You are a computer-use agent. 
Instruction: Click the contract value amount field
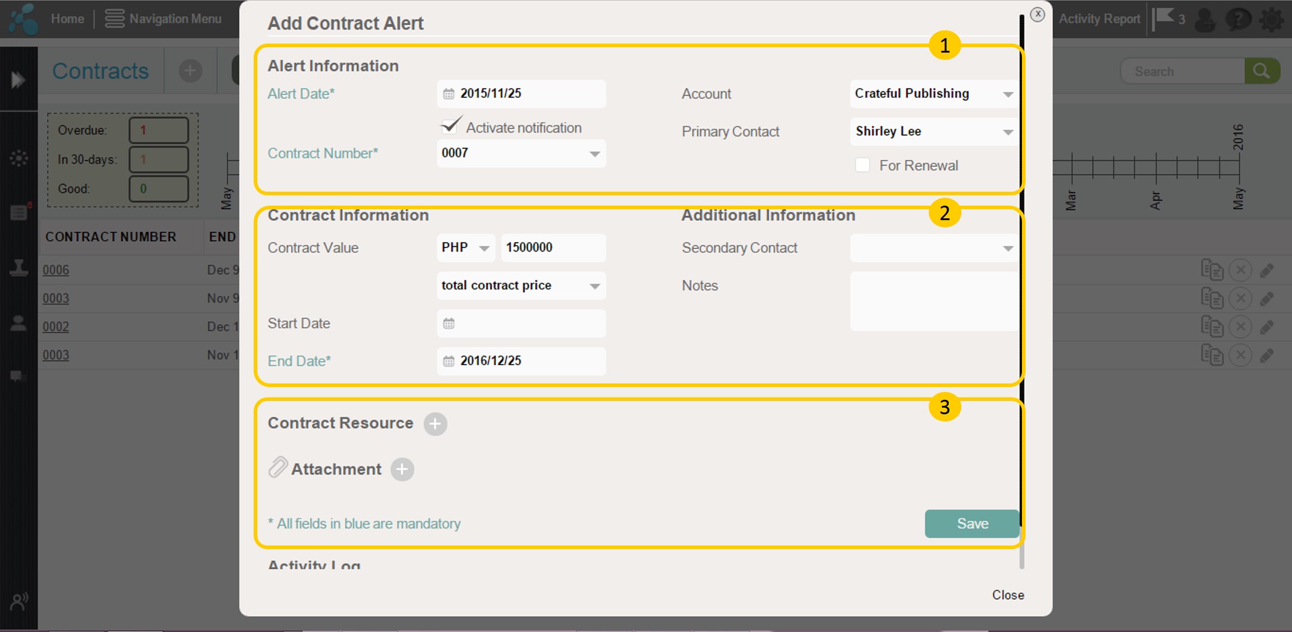pos(553,248)
